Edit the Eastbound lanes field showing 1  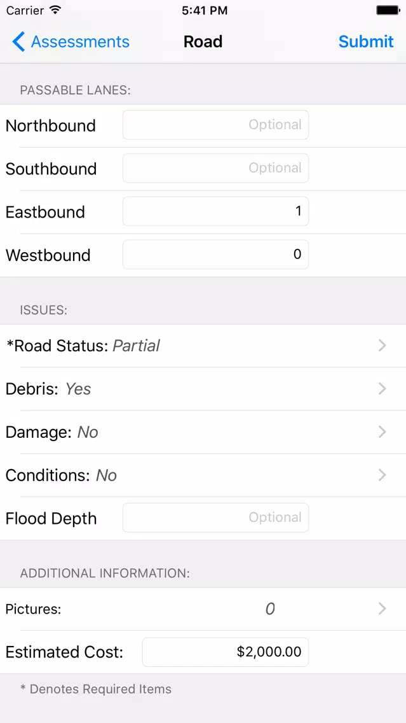pos(215,211)
